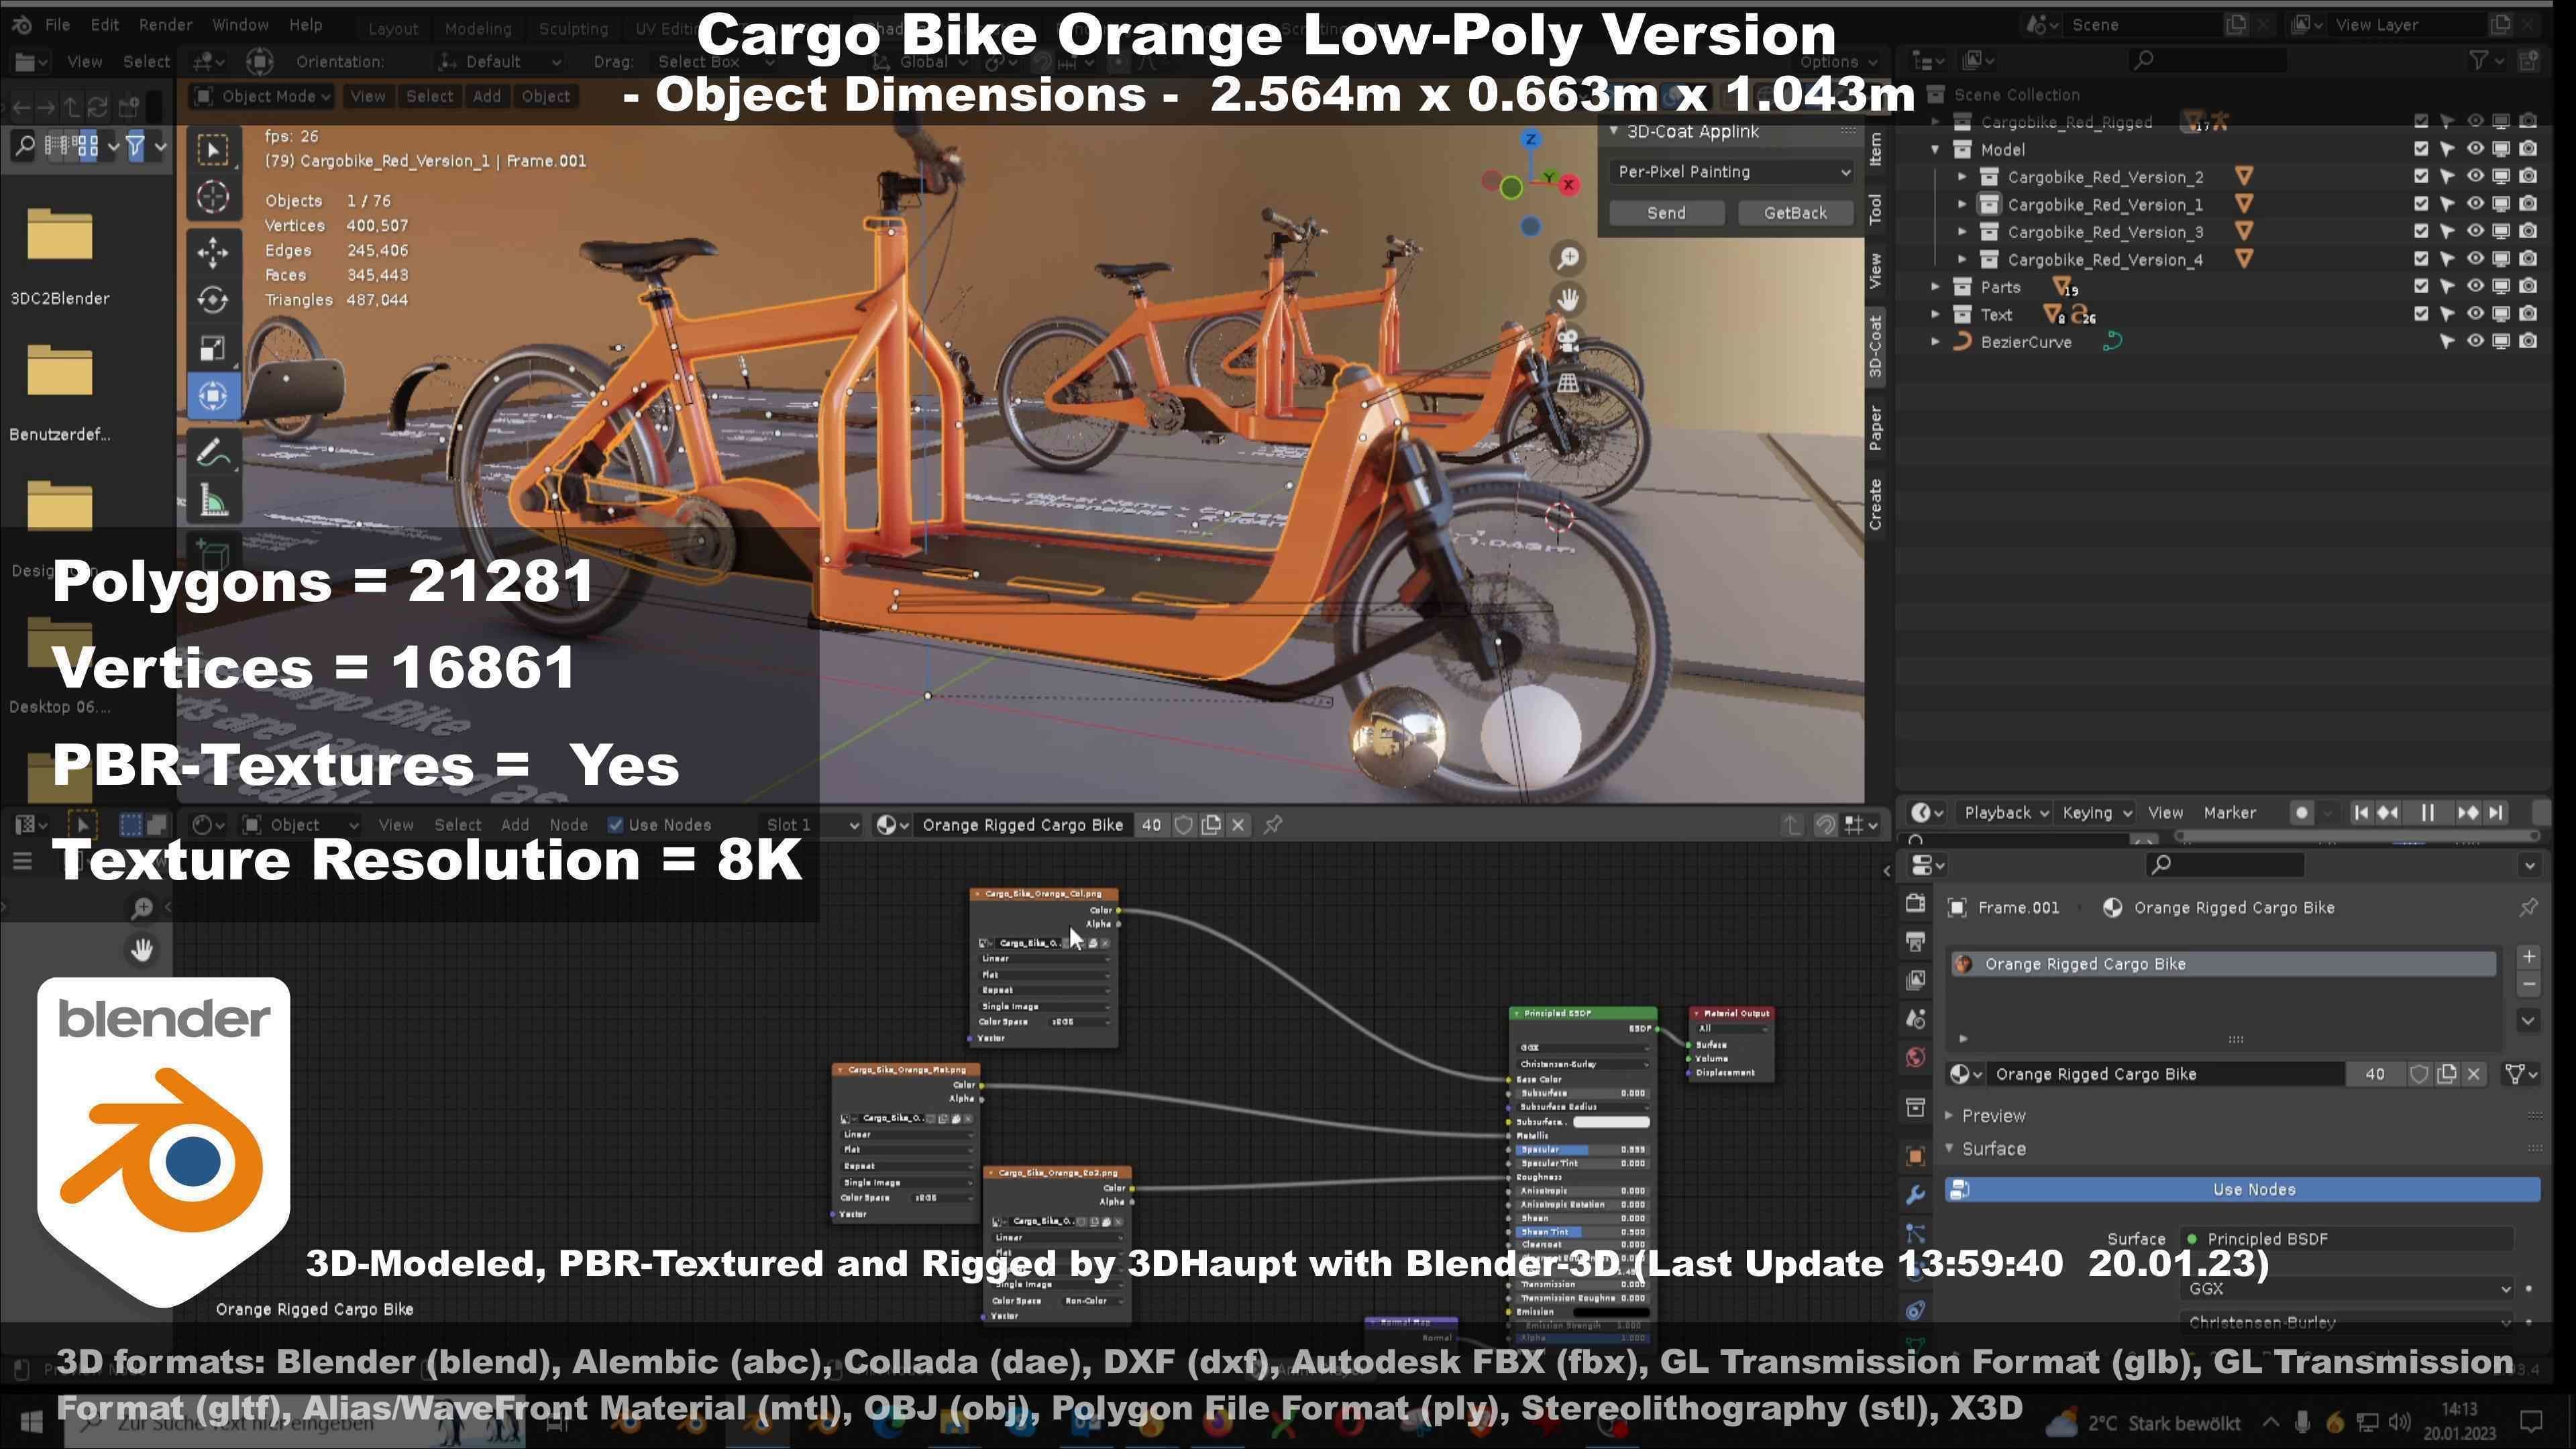Viewport: 2576px width, 1449px height.
Task: Add a material slot with plus button
Action: 2529,957
